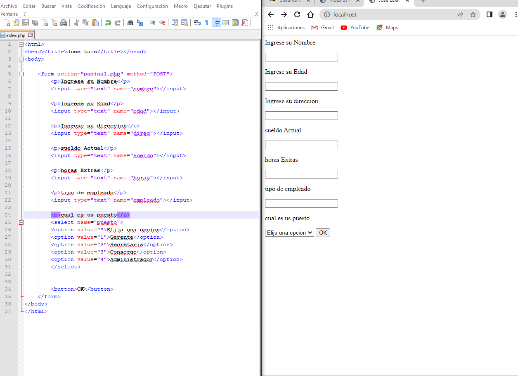Screen dimensions: 518x376
Task: Click the share page icon in address bar
Action: tap(460, 14)
